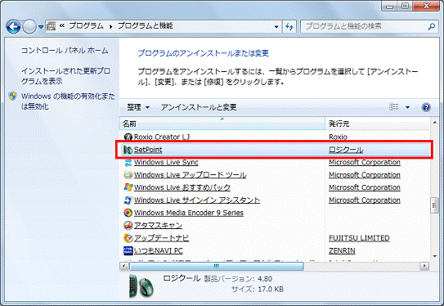Sort by 発行元 column header
The width and height of the screenshot is (444, 306).
378,124
